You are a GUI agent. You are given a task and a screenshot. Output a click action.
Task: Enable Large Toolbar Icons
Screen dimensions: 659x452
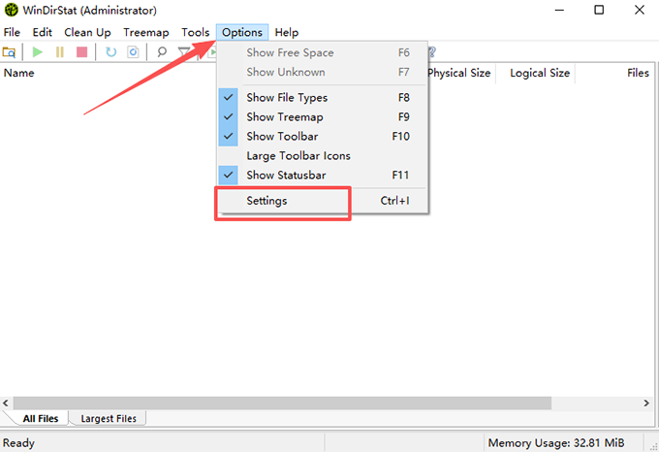point(323,155)
